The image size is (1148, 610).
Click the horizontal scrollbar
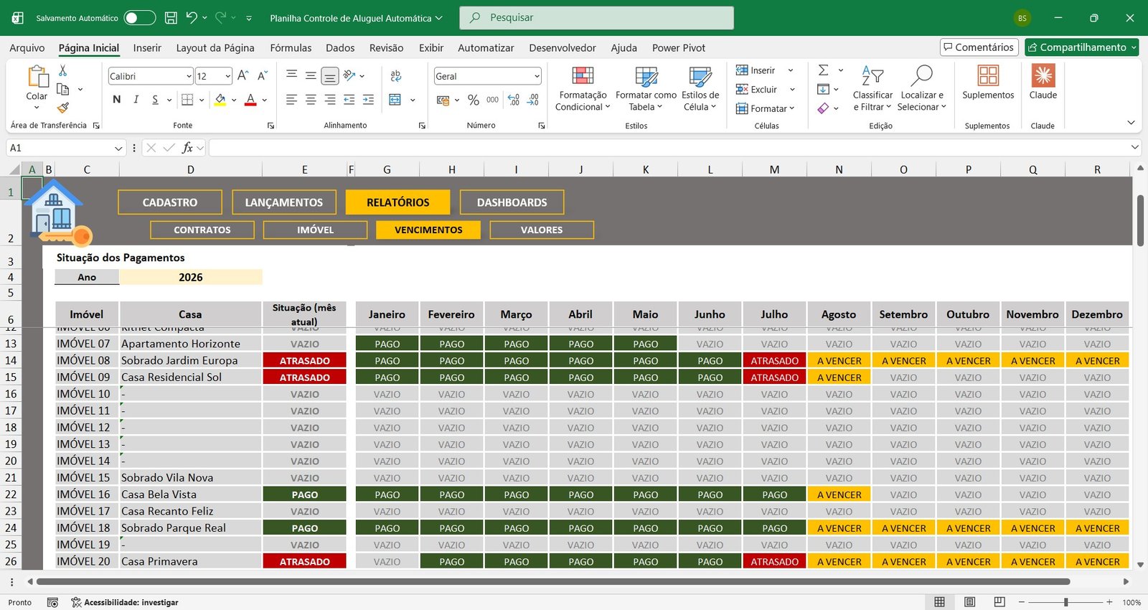tap(553, 581)
